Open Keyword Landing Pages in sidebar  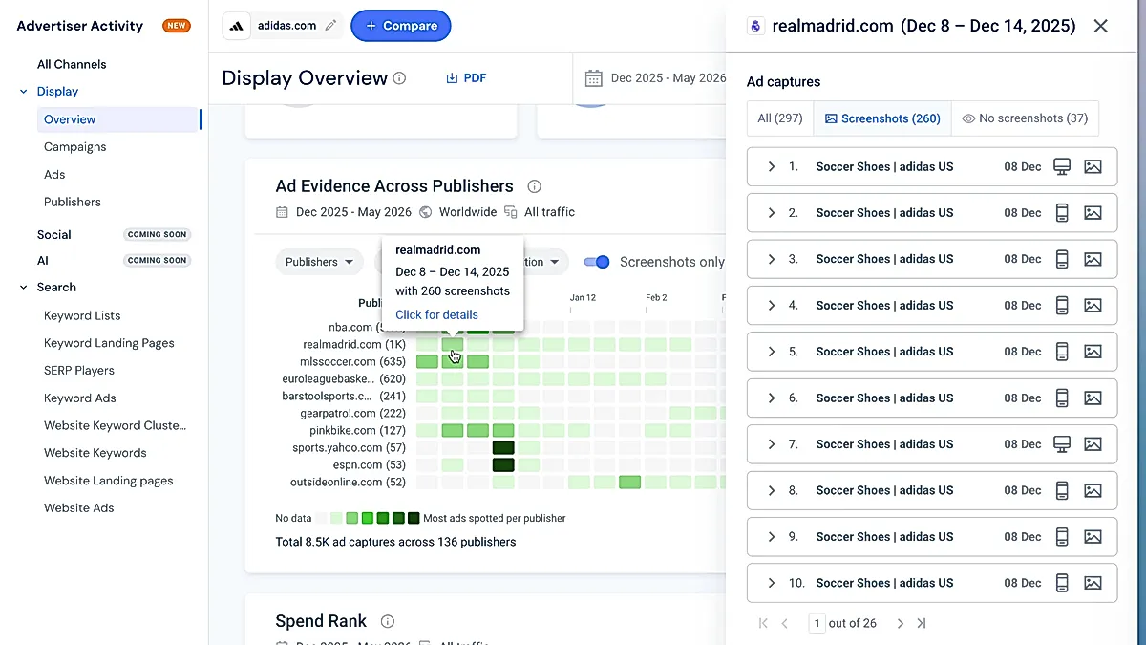[109, 343]
